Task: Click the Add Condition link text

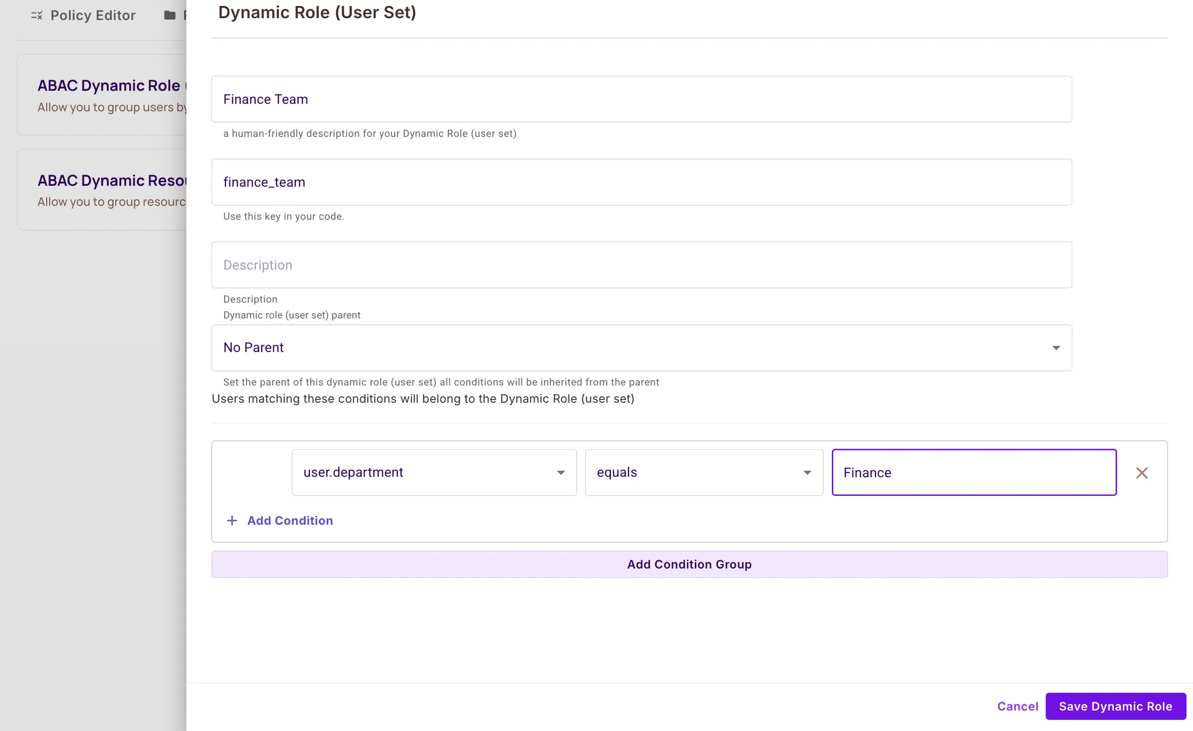Action: coord(290,521)
